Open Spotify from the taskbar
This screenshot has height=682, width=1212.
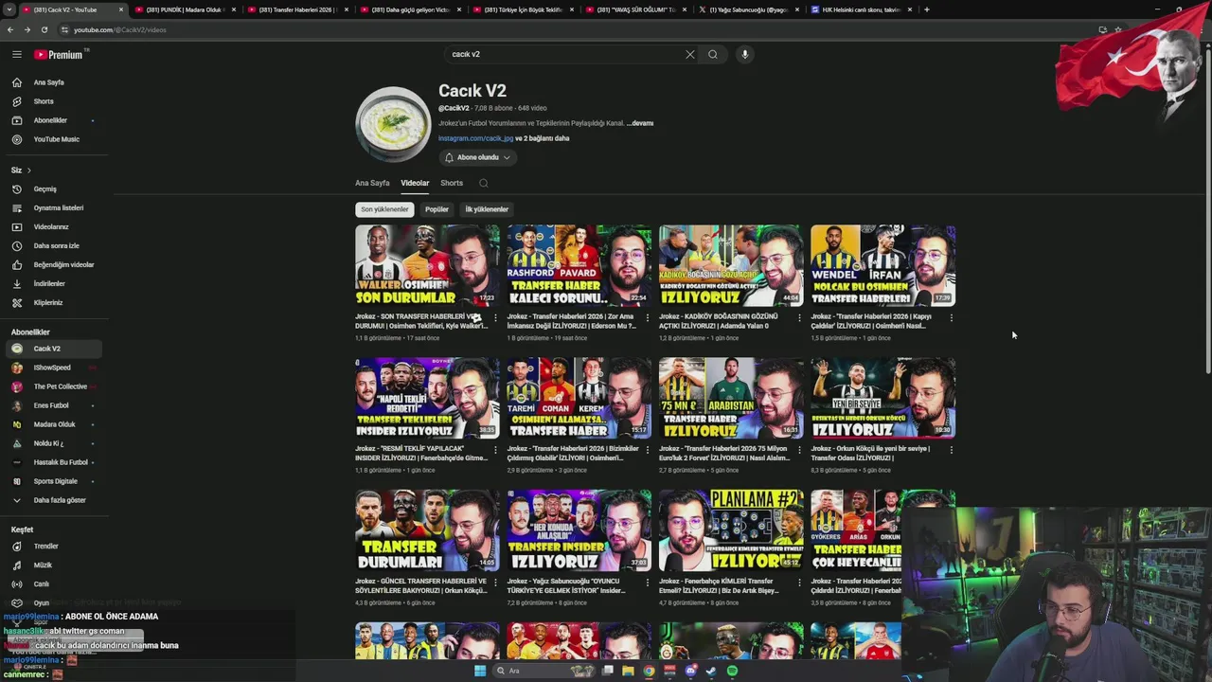(732, 671)
